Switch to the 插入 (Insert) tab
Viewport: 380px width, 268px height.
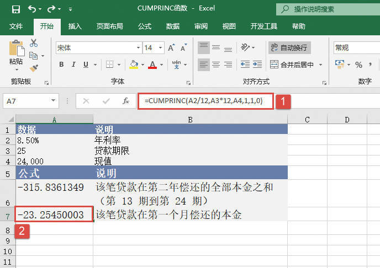[x=76, y=26]
